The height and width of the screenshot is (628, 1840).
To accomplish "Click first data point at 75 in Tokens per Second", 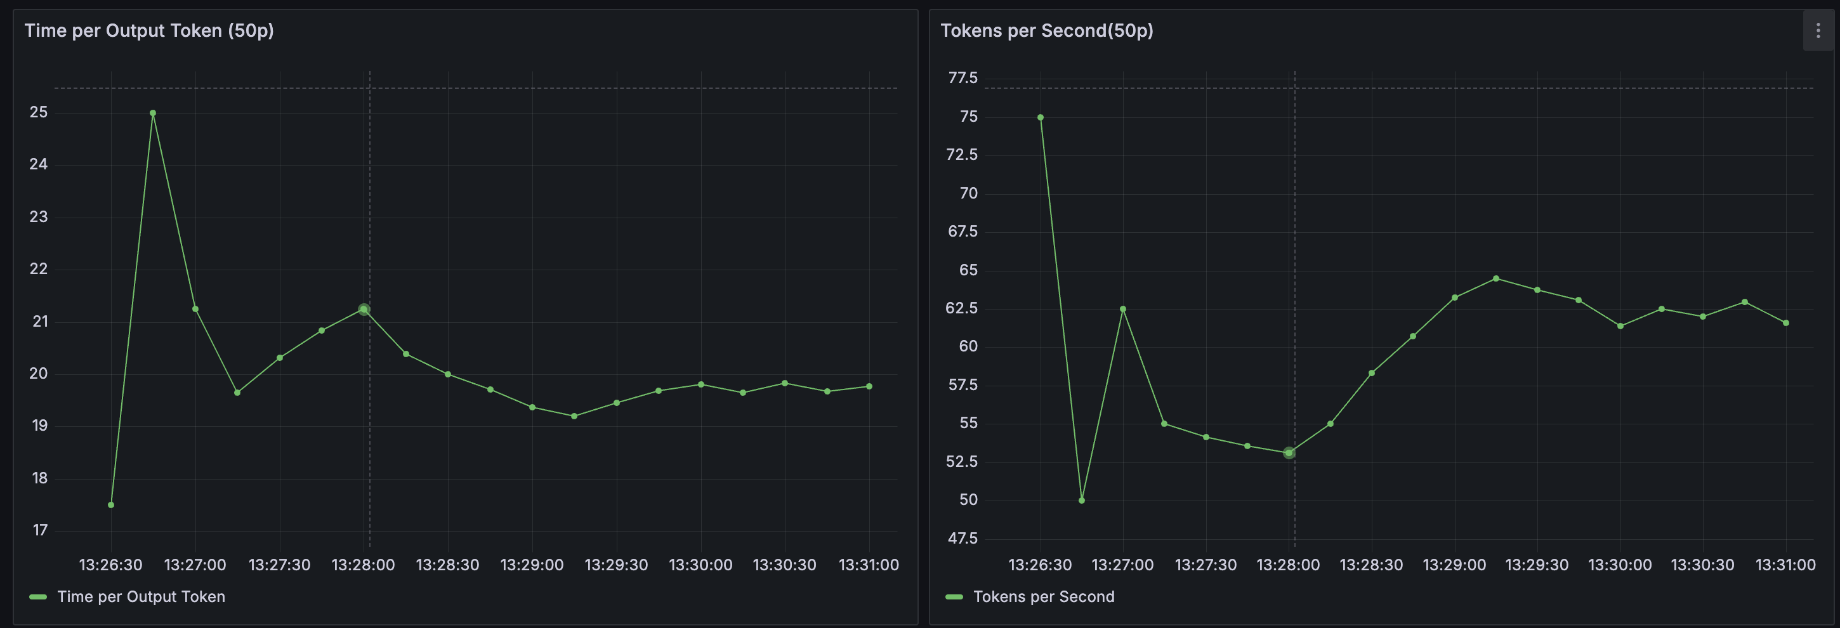I will tap(1040, 117).
